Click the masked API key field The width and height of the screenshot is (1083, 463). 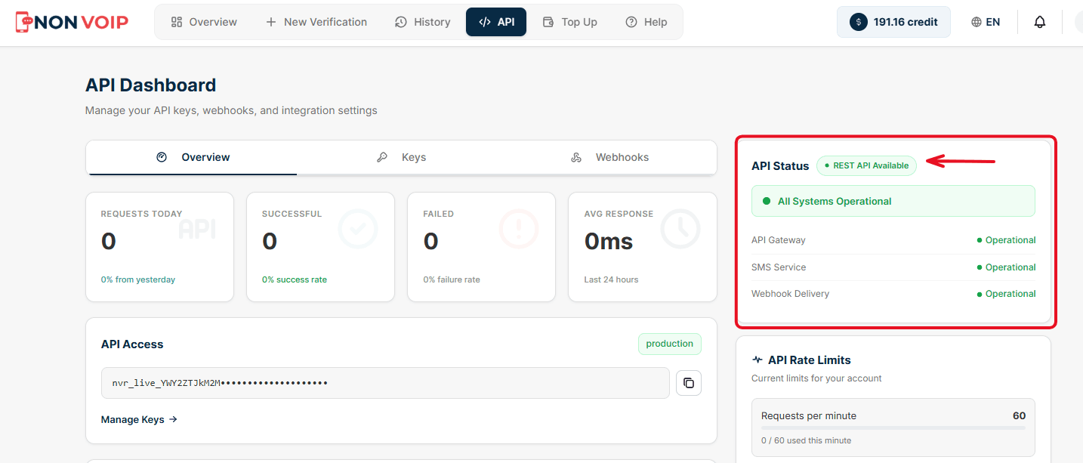coord(385,383)
